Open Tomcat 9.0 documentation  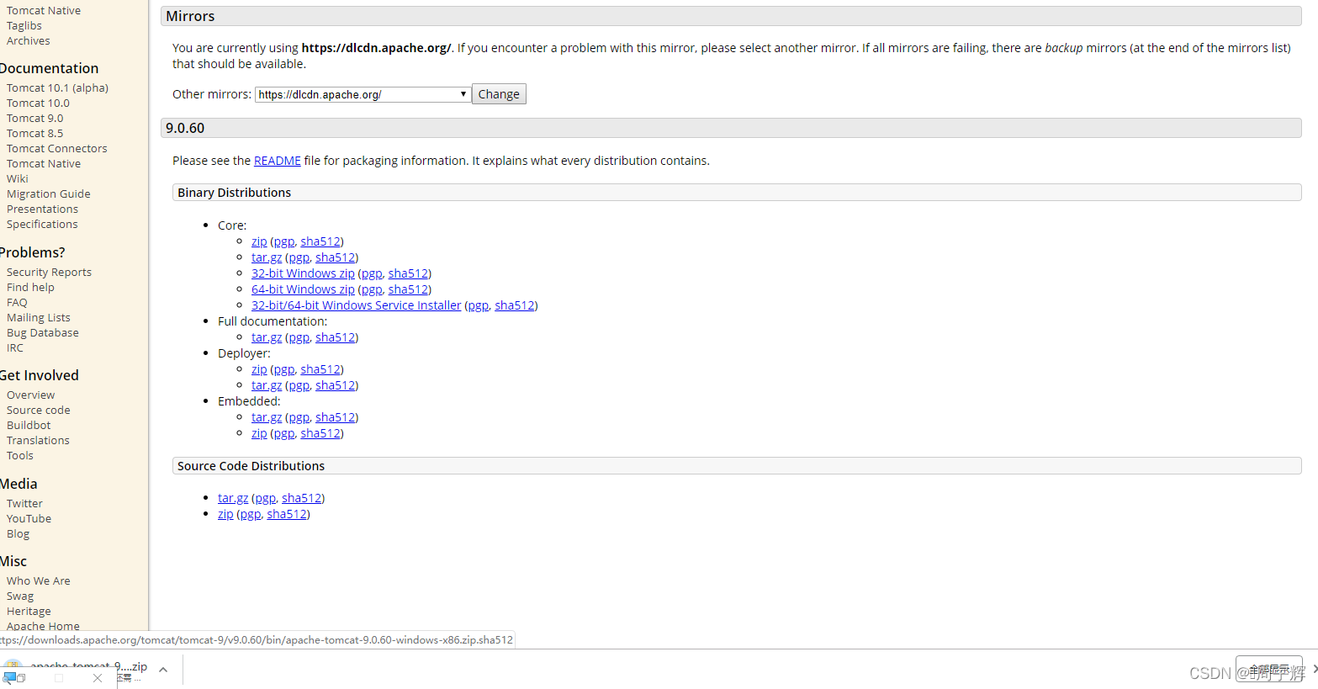click(34, 119)
